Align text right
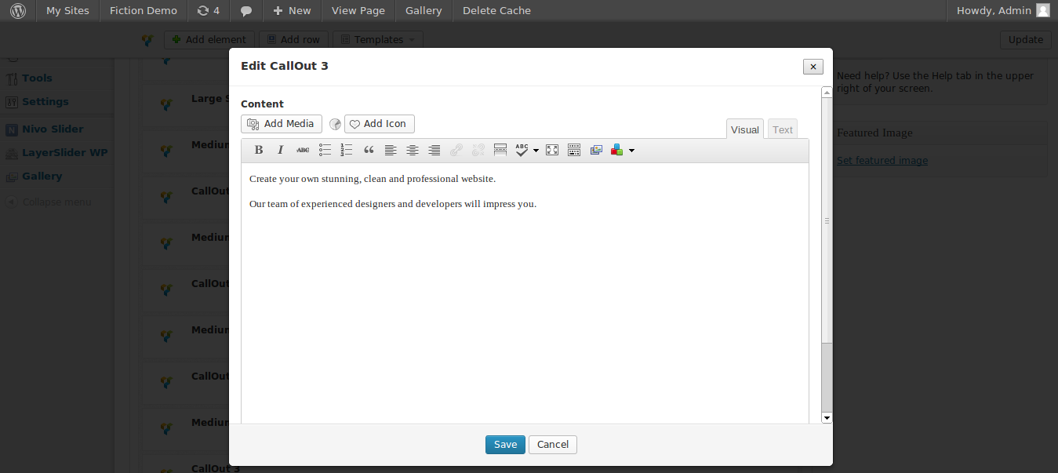 click(x=434, y=150)
